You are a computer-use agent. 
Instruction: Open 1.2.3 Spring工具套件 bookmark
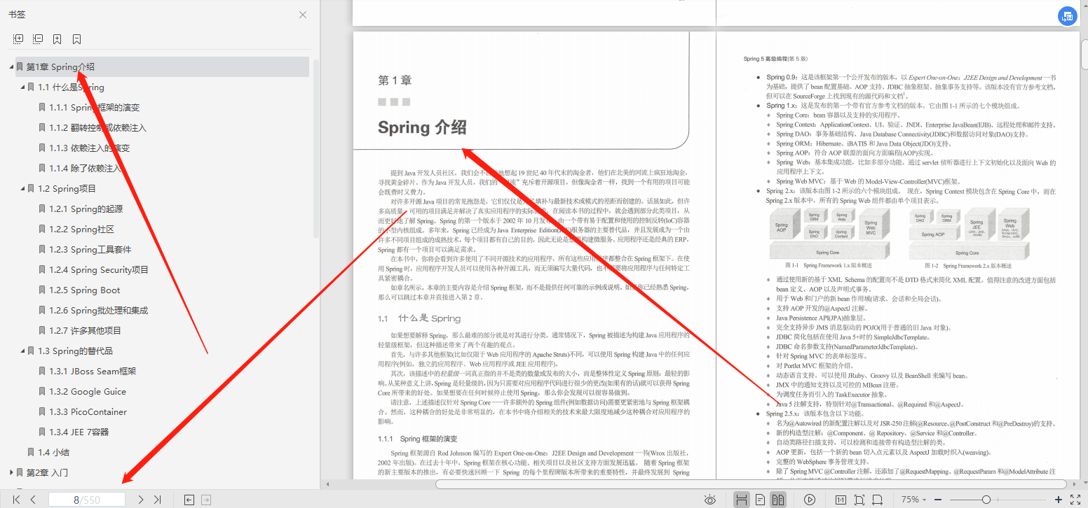point(90,250)
